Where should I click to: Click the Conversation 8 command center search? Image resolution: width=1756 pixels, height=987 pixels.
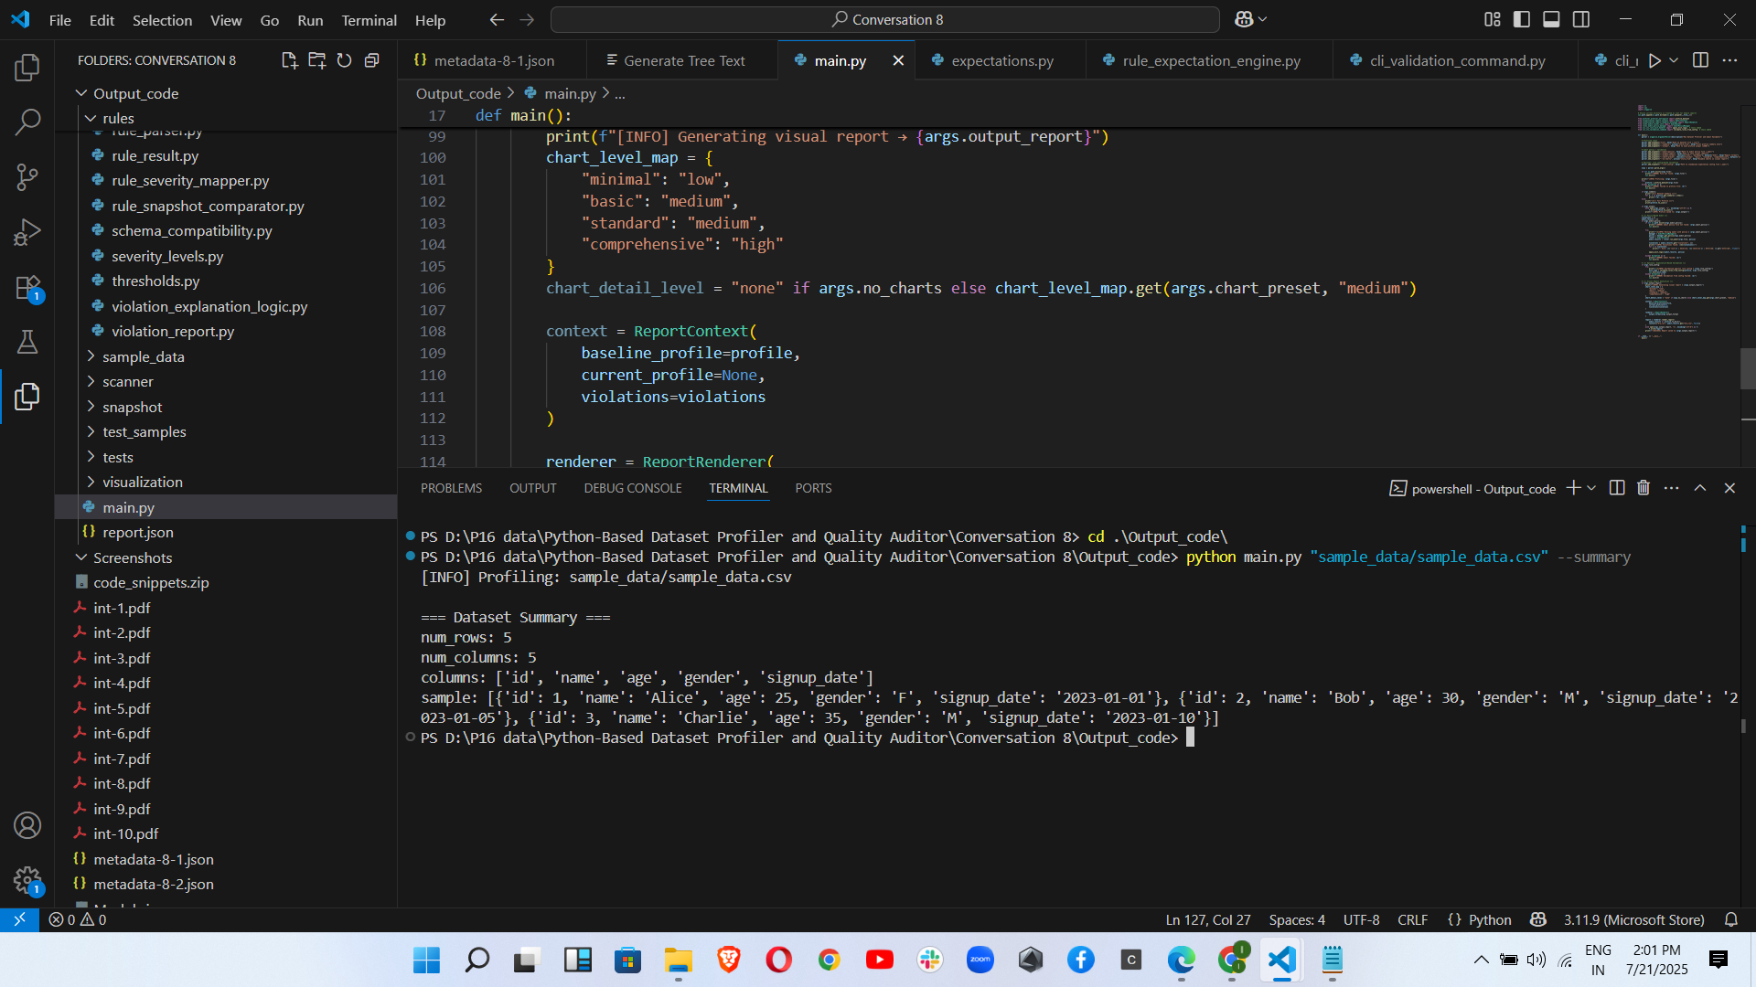click(885, 19)
